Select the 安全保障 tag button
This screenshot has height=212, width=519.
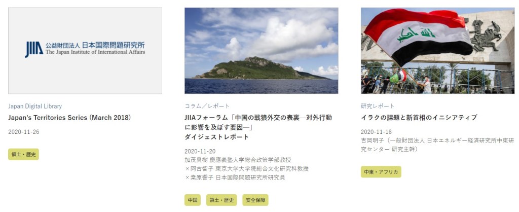255,200
